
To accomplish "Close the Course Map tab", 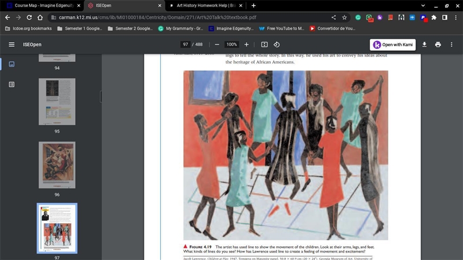I will 79,6.
